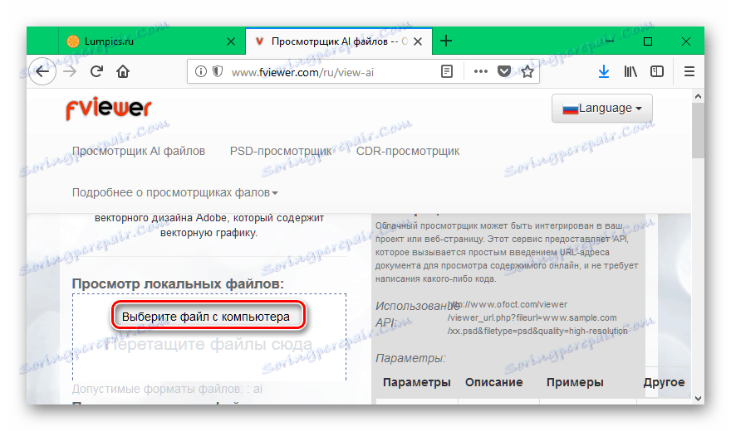Save page to Pocket
Viewport: 731px width, 431px height.
pyautogui.click(x=504, y=71)
